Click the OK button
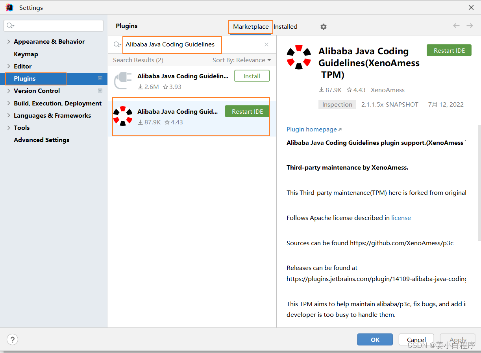This screenshot has width=481, height=353. [375, 340]
